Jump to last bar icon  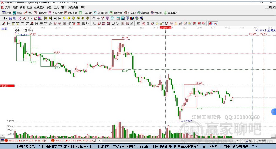pos(50,18)
